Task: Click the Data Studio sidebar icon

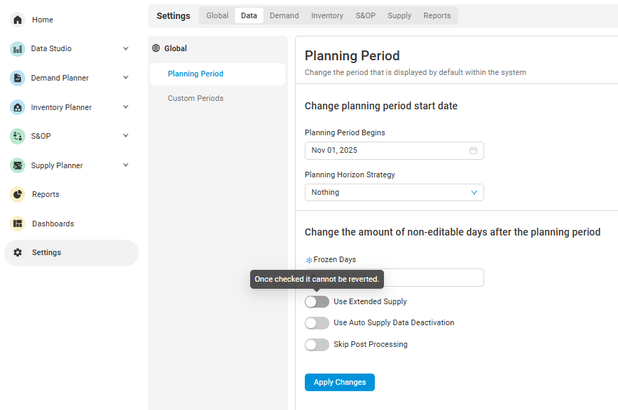Action: (x=18, y=49)
